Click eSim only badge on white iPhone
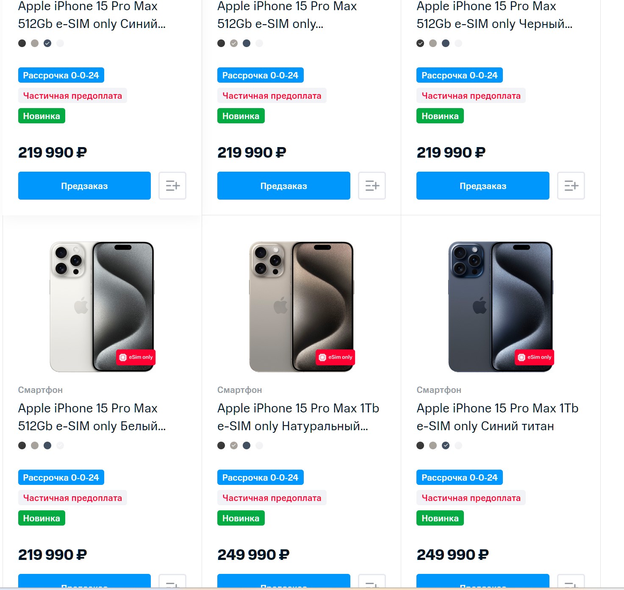Image resolution: width=624 pixels, height=590 pixels. 136,357
